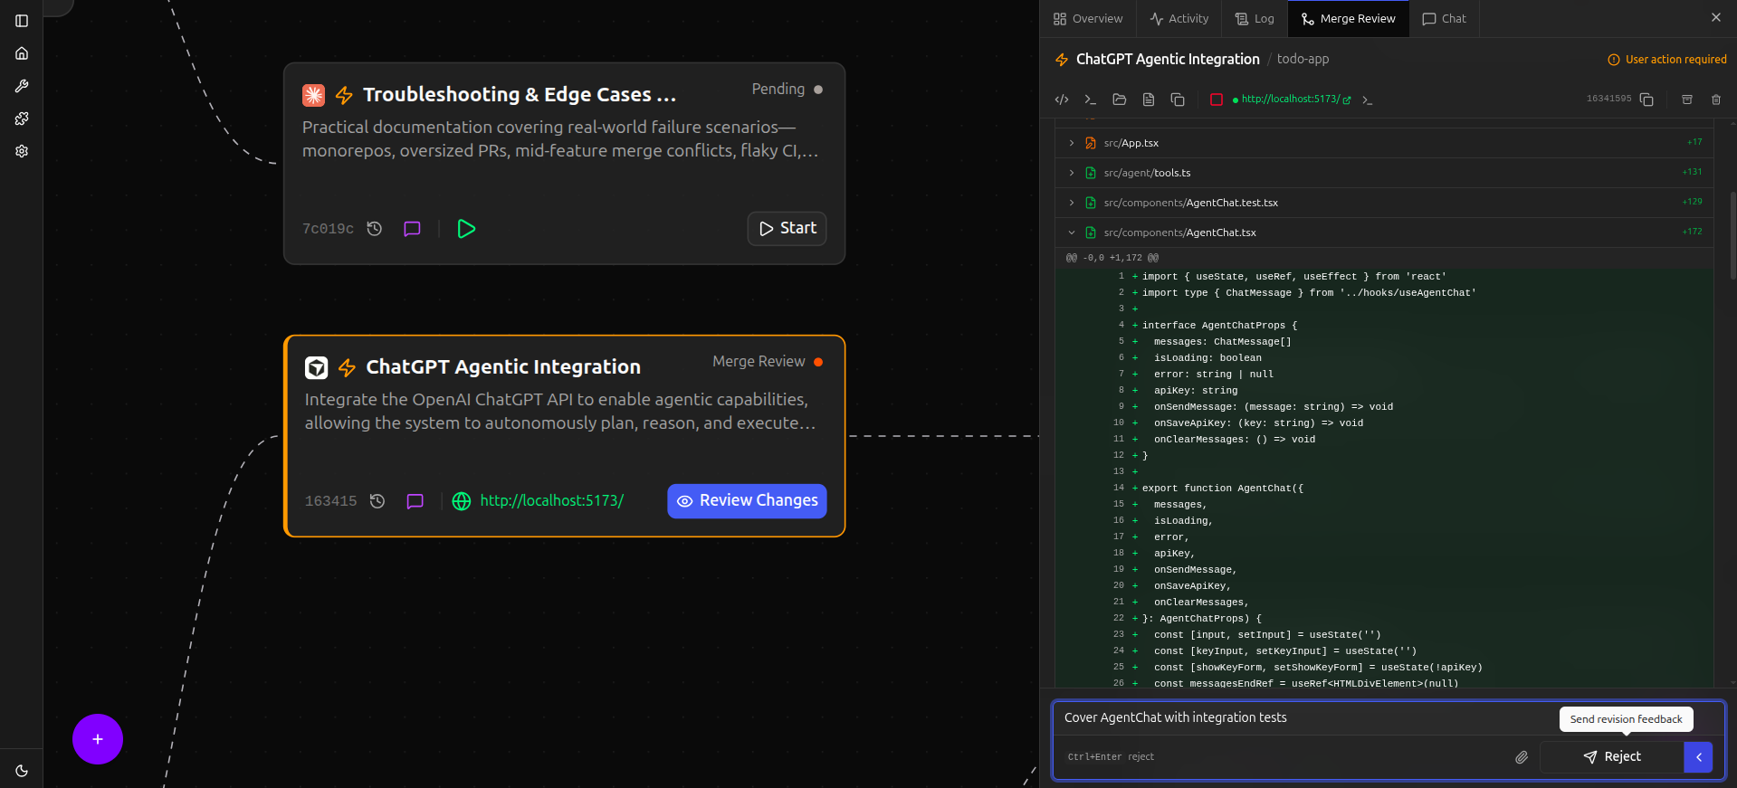1737x788 pixels.
Task: Click file name src/agent/tools.ts
Action: point(1148,173)
